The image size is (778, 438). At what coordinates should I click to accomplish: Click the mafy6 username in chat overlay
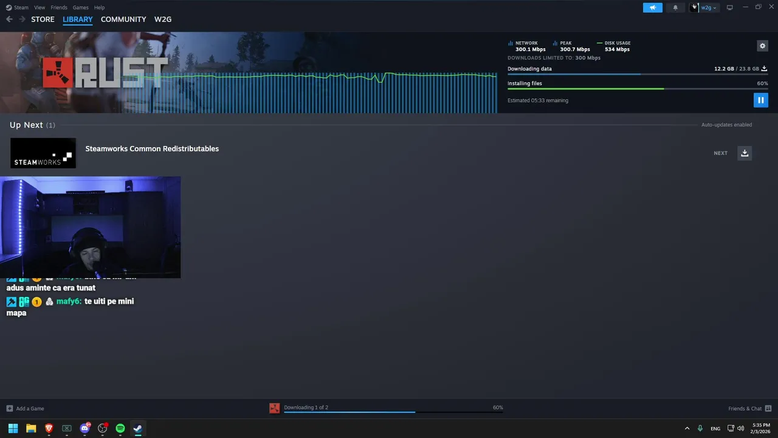69,301
